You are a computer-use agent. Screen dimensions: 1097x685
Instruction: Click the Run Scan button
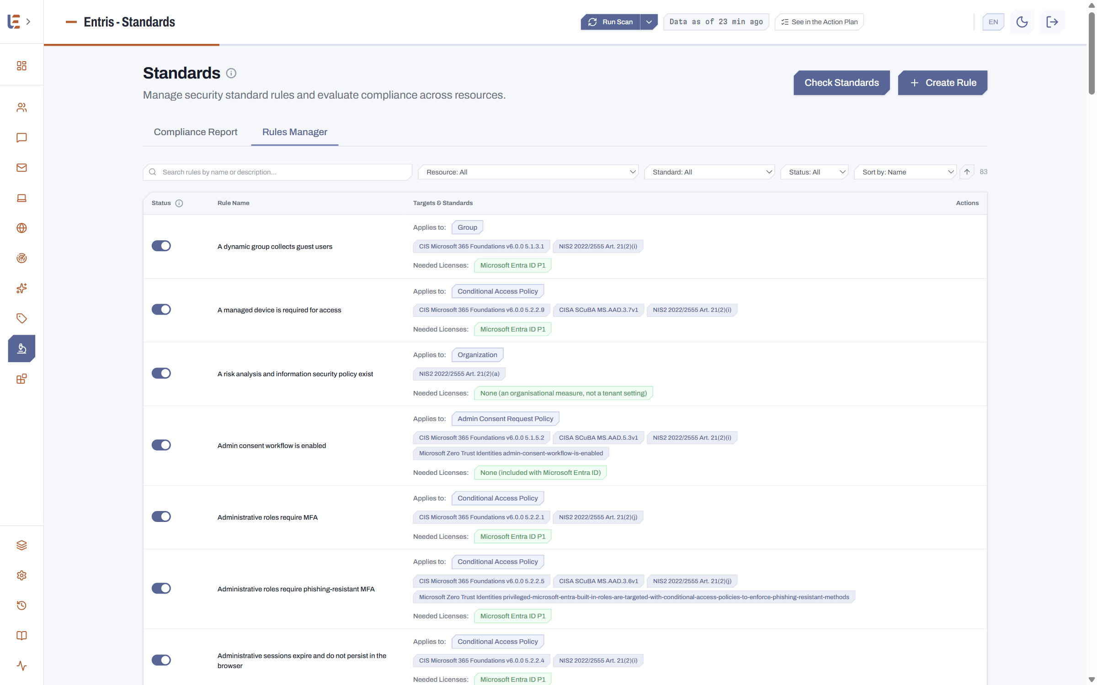pos(611,22)
